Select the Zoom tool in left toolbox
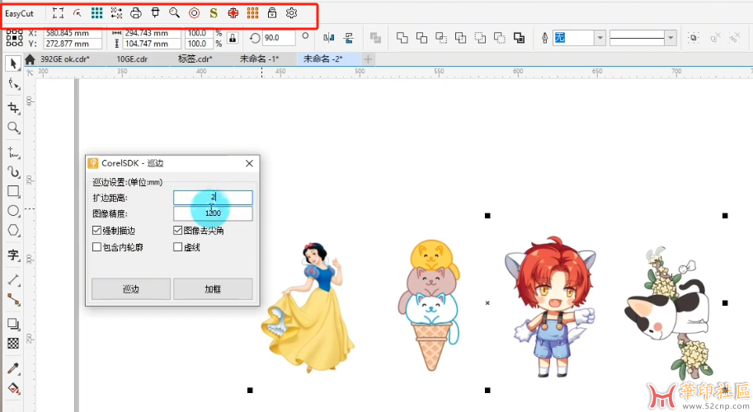Viewport: 753px width, 412px height. [13, 128]
